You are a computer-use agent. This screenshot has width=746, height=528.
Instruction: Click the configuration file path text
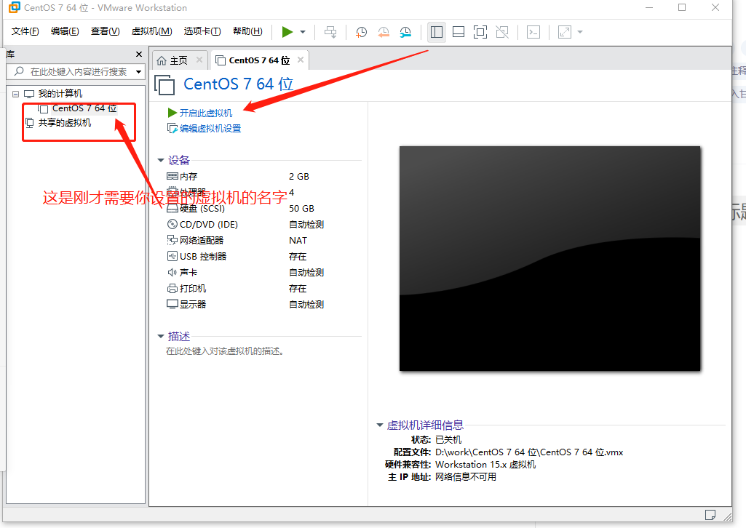(529, 452)
